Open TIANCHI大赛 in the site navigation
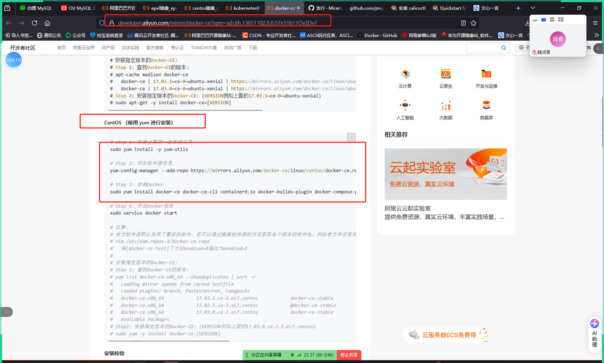604x363 pixels. click(204, 48)
